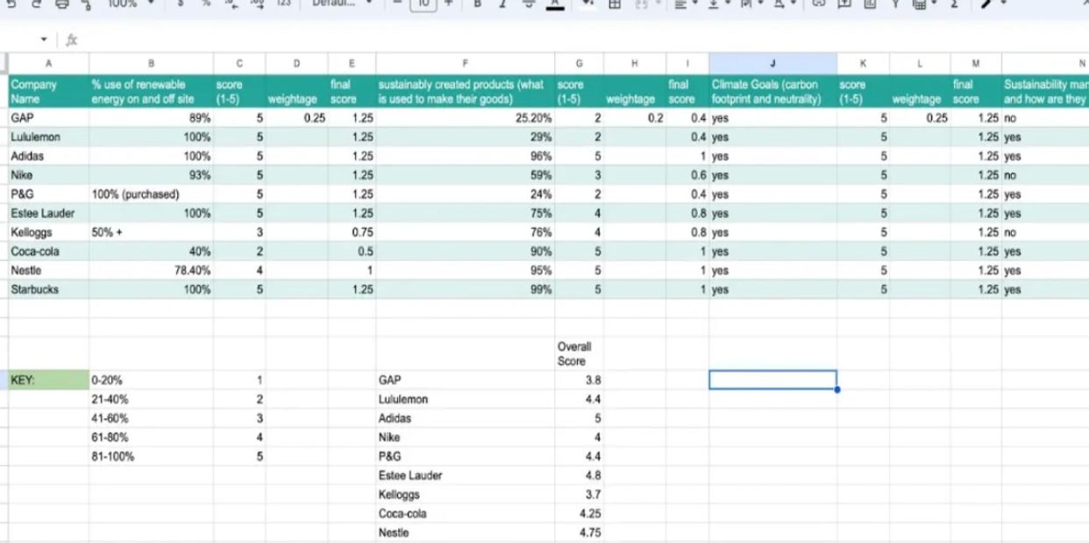The image size is (1089, 543).
Task: Open the Borders tool
Action: click(615, 4)
